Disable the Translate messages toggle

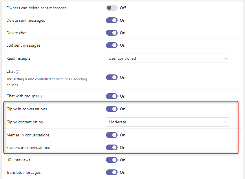tap(111, 172)
